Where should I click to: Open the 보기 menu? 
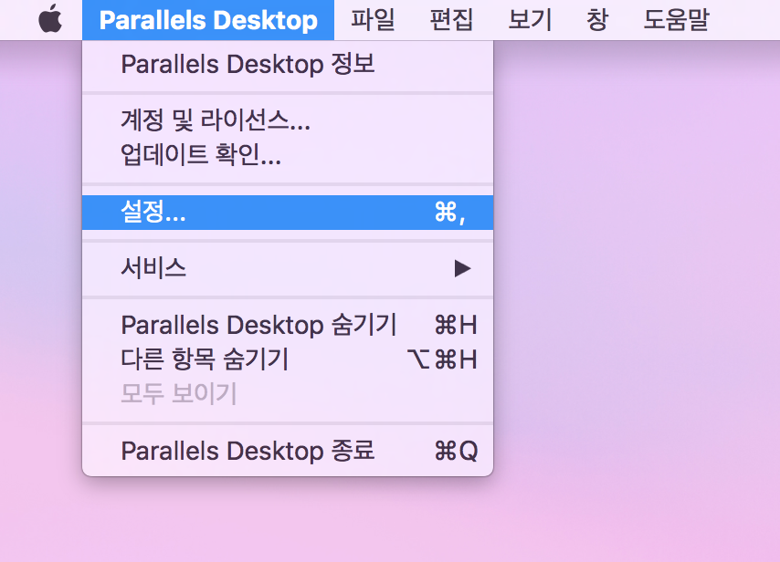click(x=530, y=20)
